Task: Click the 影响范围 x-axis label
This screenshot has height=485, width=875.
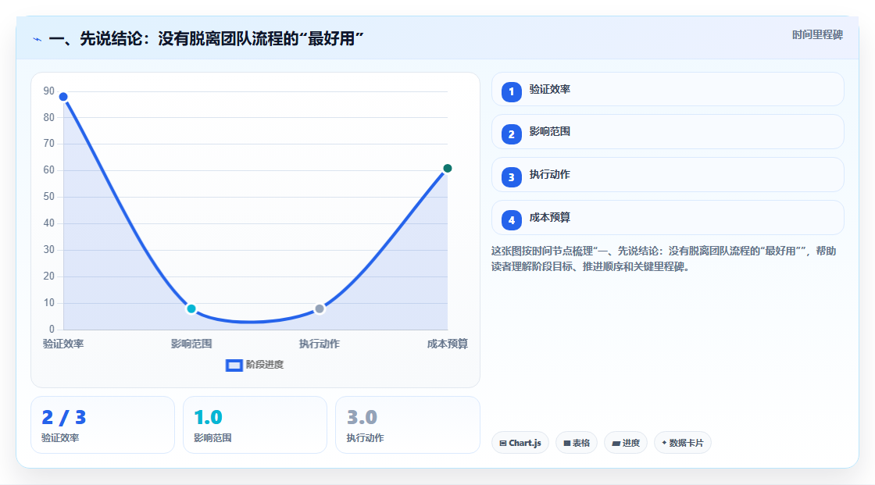Action: point(191,344)
